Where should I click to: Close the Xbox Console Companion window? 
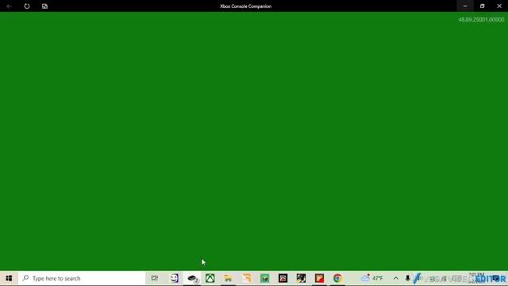499,6
